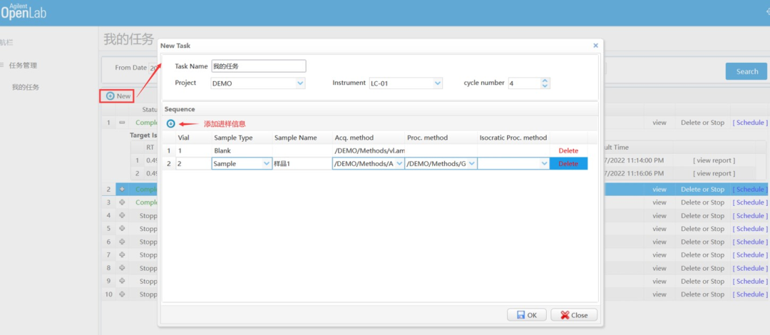This screenshot has height=335, width=770.
Task: Expand task row 4 plus icon
Action: [x=122, y=216]
